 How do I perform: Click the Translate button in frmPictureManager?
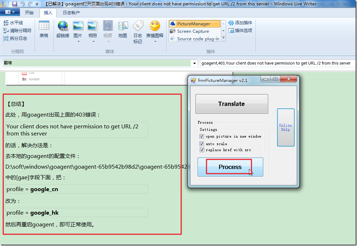tap(231, 104)
